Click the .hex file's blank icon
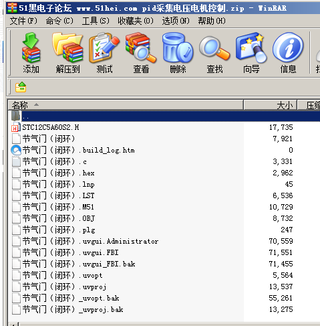 [16, 173]
